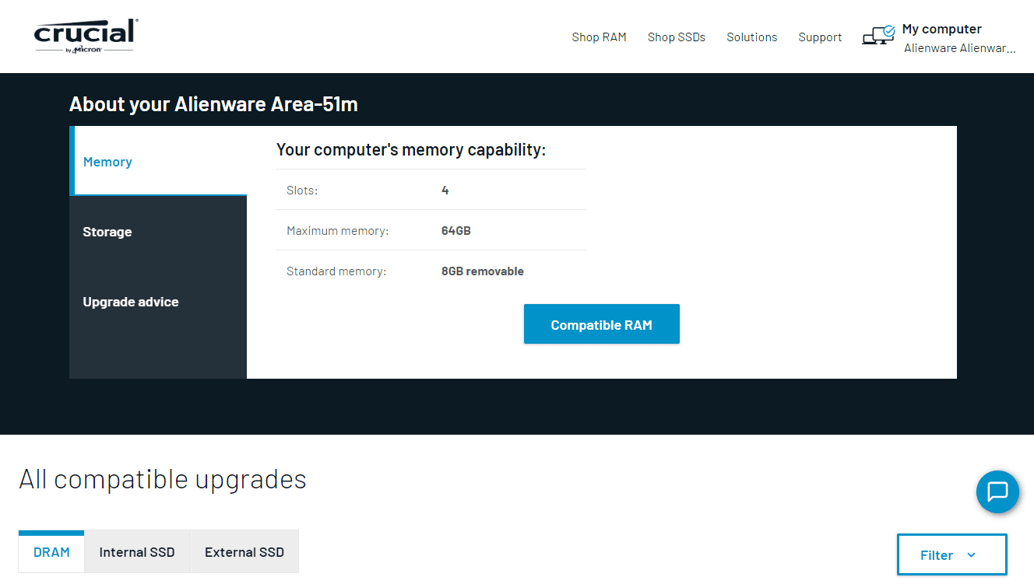Show the Upgrade advice tab
The height and width of the screenshot is (584, 1034).
tap(131, 302)
